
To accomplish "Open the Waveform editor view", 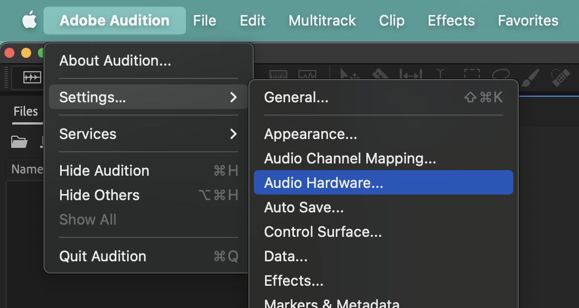I will pos(31,77).
